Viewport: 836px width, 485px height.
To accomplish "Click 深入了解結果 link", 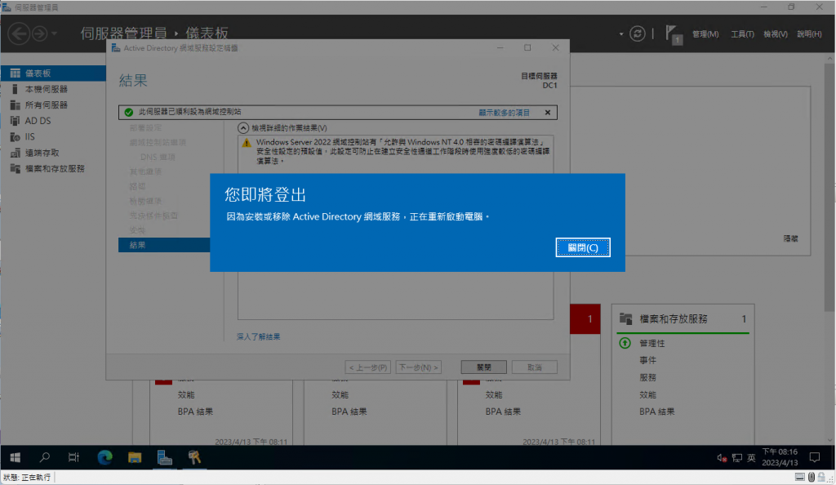I will 259,337.
